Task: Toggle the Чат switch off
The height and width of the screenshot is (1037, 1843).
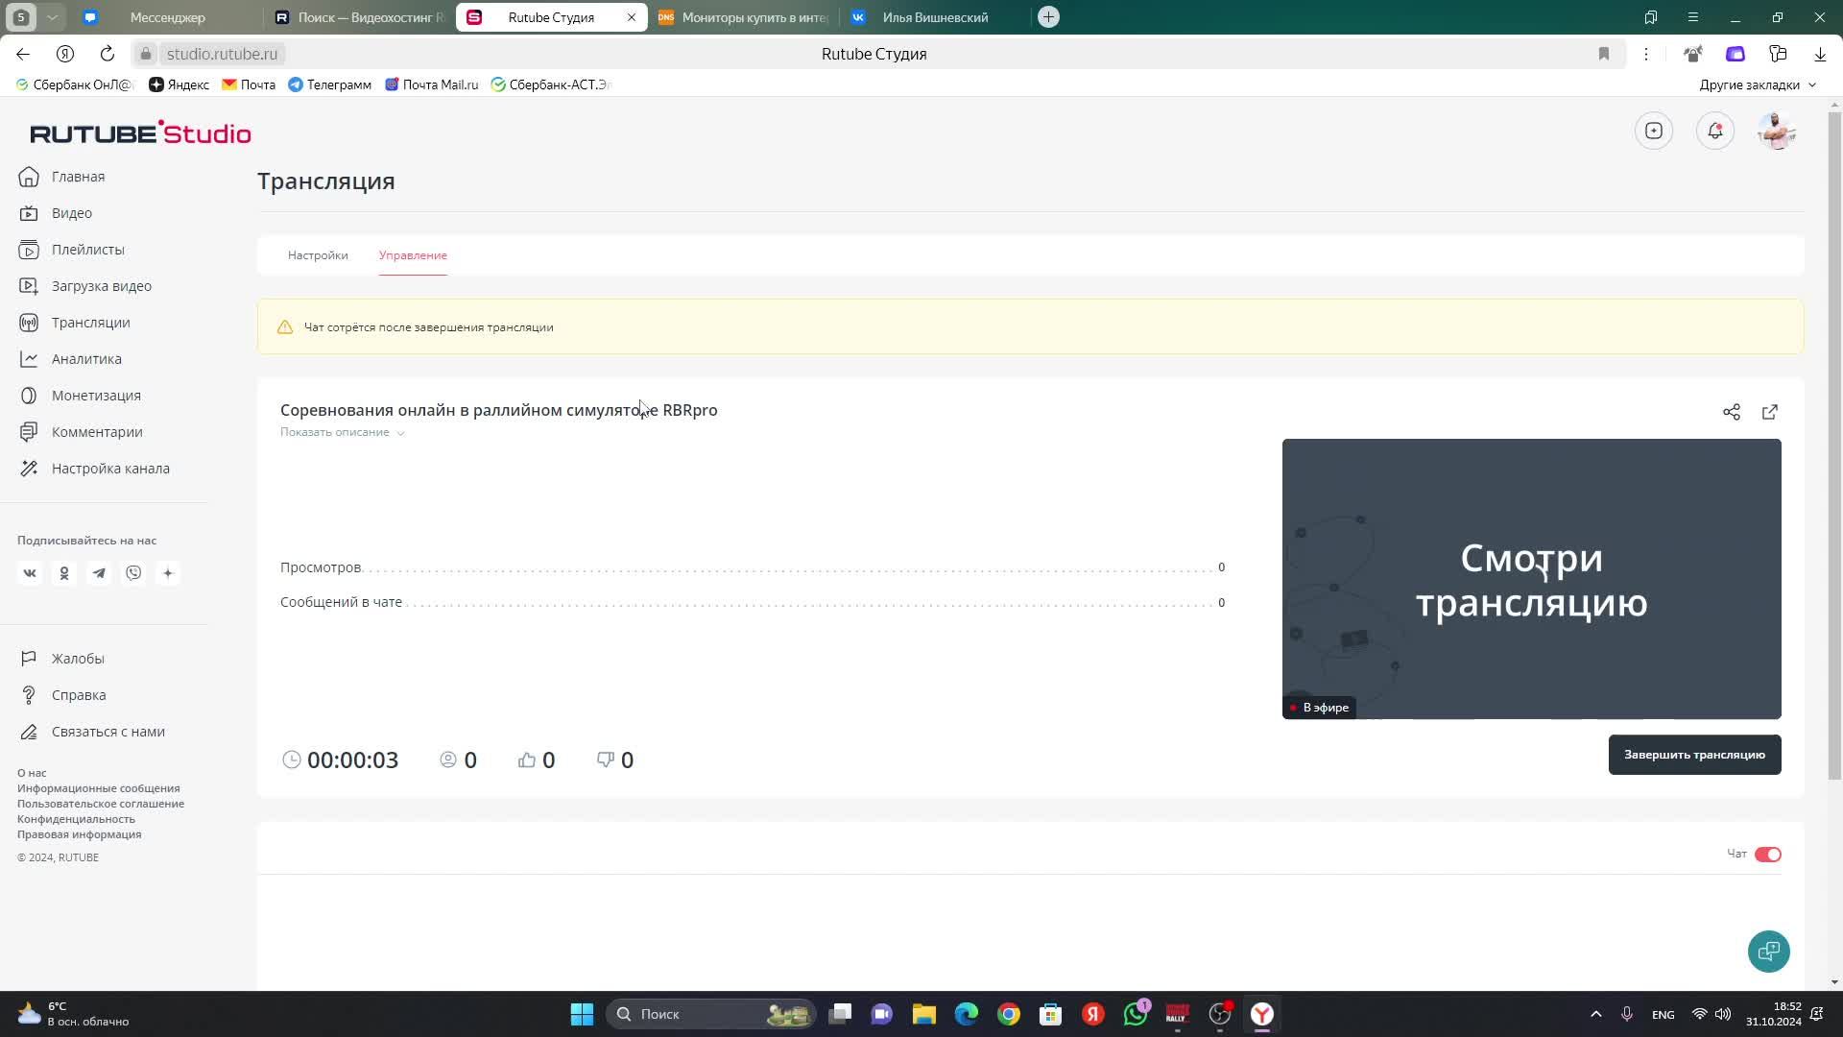Action: click(x=1767, y=855)
